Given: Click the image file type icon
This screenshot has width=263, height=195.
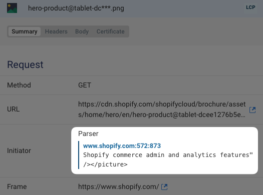Looking at the screenshot, I should (12, 8).
